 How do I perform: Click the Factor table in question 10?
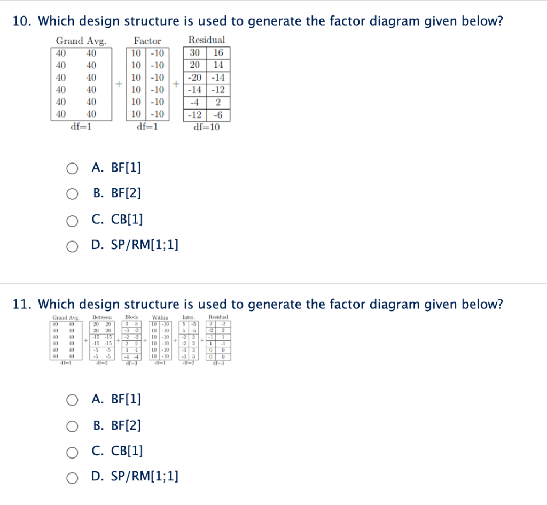[x=147, y=84]
